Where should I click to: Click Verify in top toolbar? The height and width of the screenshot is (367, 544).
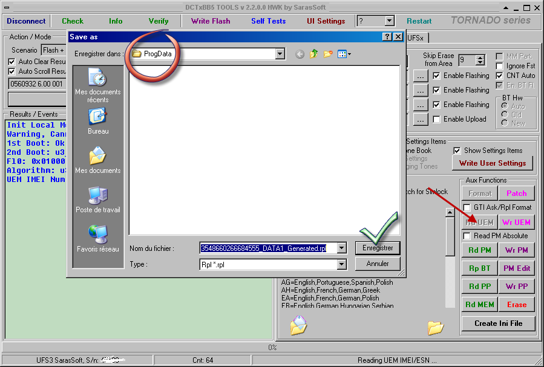(x=159, y=21)
